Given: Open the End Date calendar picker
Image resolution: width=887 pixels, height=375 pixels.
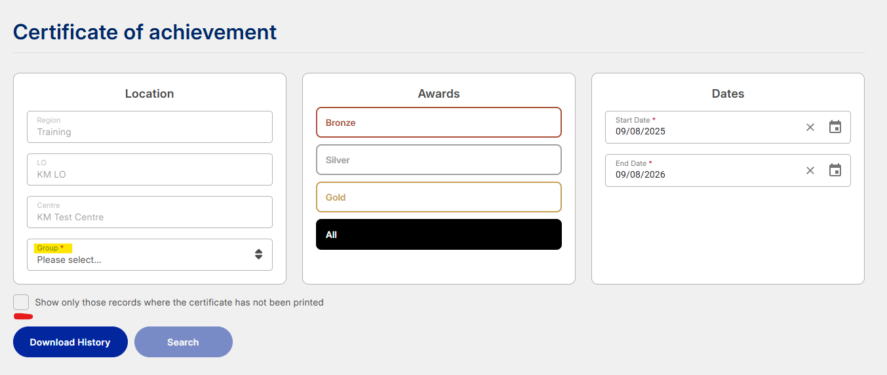Looking at the screenshot, I should [x=835, y=170].
